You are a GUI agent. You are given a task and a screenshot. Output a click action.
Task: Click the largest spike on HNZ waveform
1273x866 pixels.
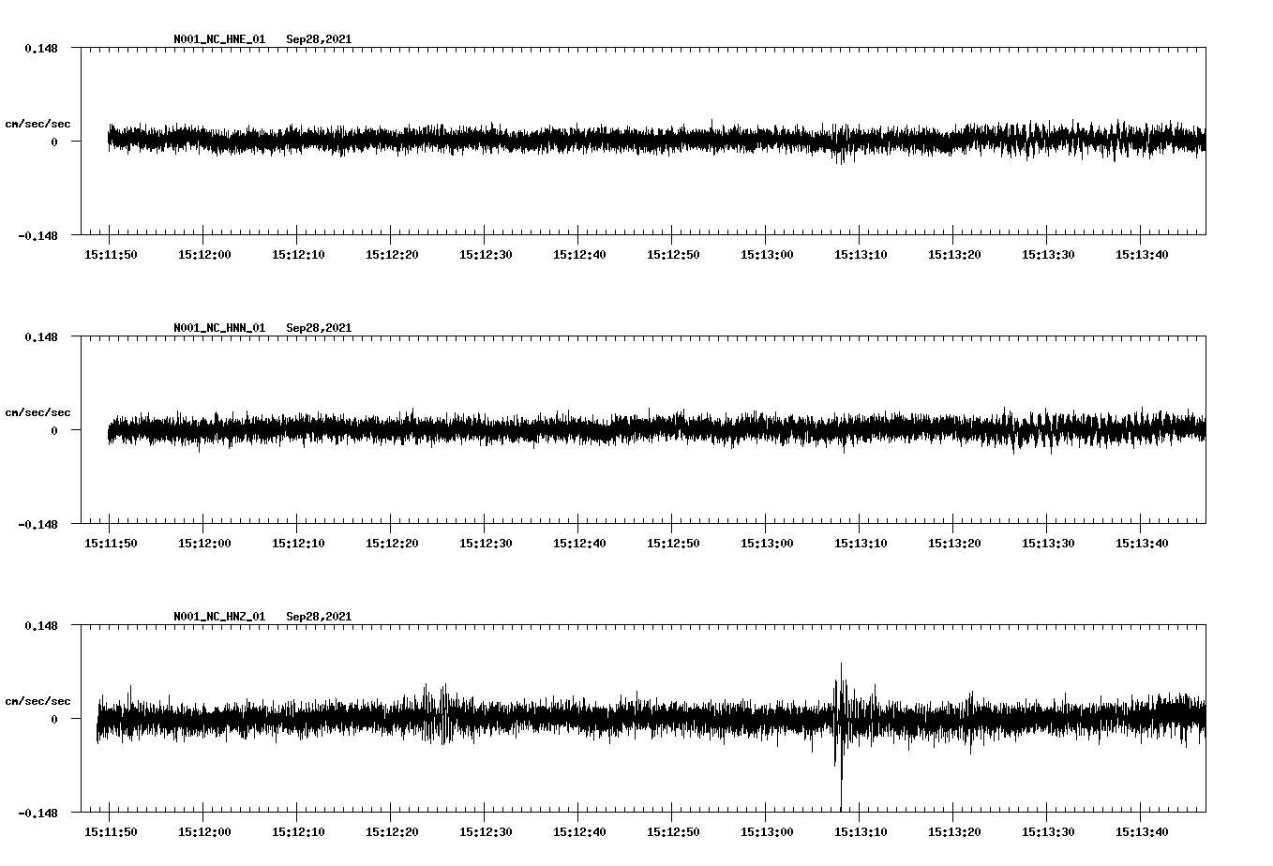click(x=841, y=736)
